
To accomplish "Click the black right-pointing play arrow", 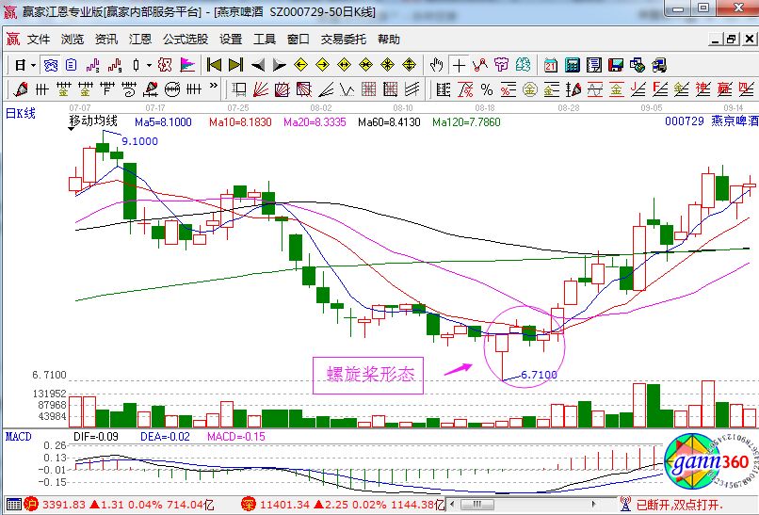I will [280, 65].
